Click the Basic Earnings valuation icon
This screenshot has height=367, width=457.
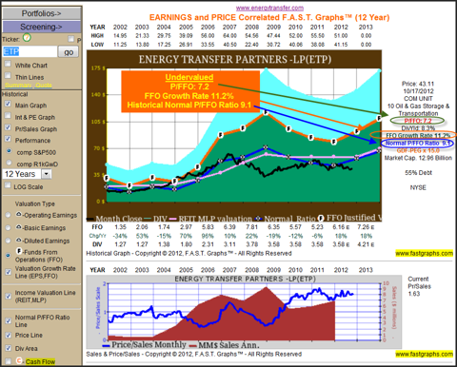(19, 227)
